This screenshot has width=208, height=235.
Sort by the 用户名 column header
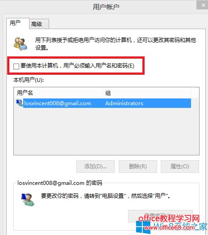pyautogui.click(x=58, y=93)
